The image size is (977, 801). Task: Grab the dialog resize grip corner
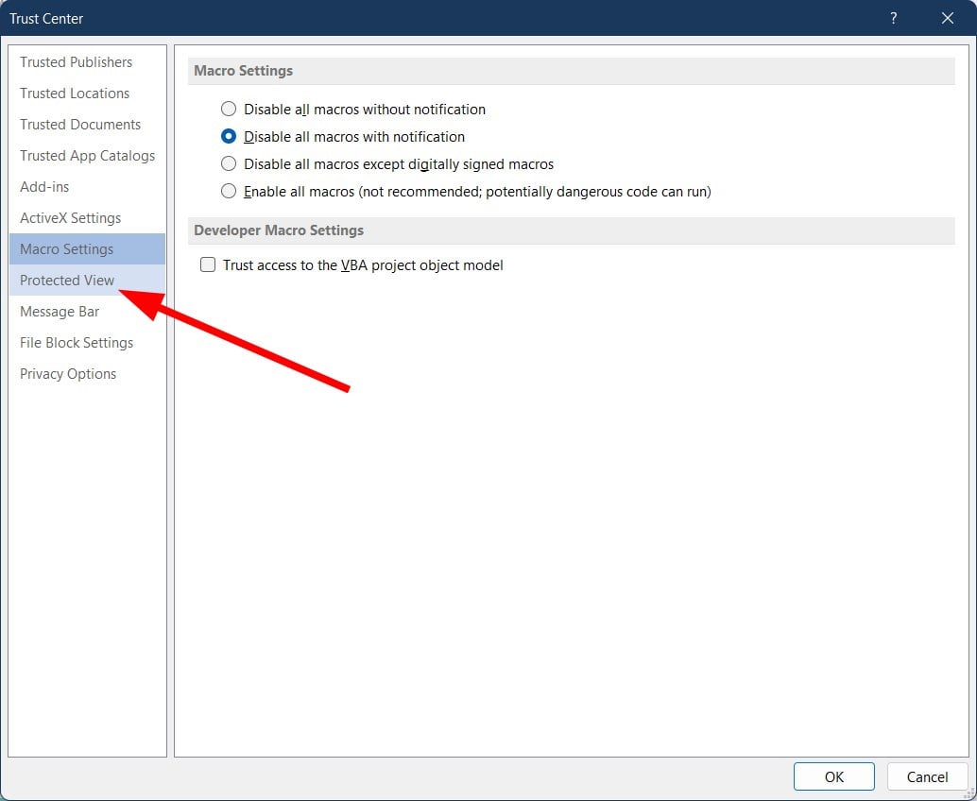(968, 792)
